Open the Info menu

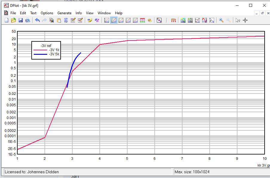pos(79,13)
